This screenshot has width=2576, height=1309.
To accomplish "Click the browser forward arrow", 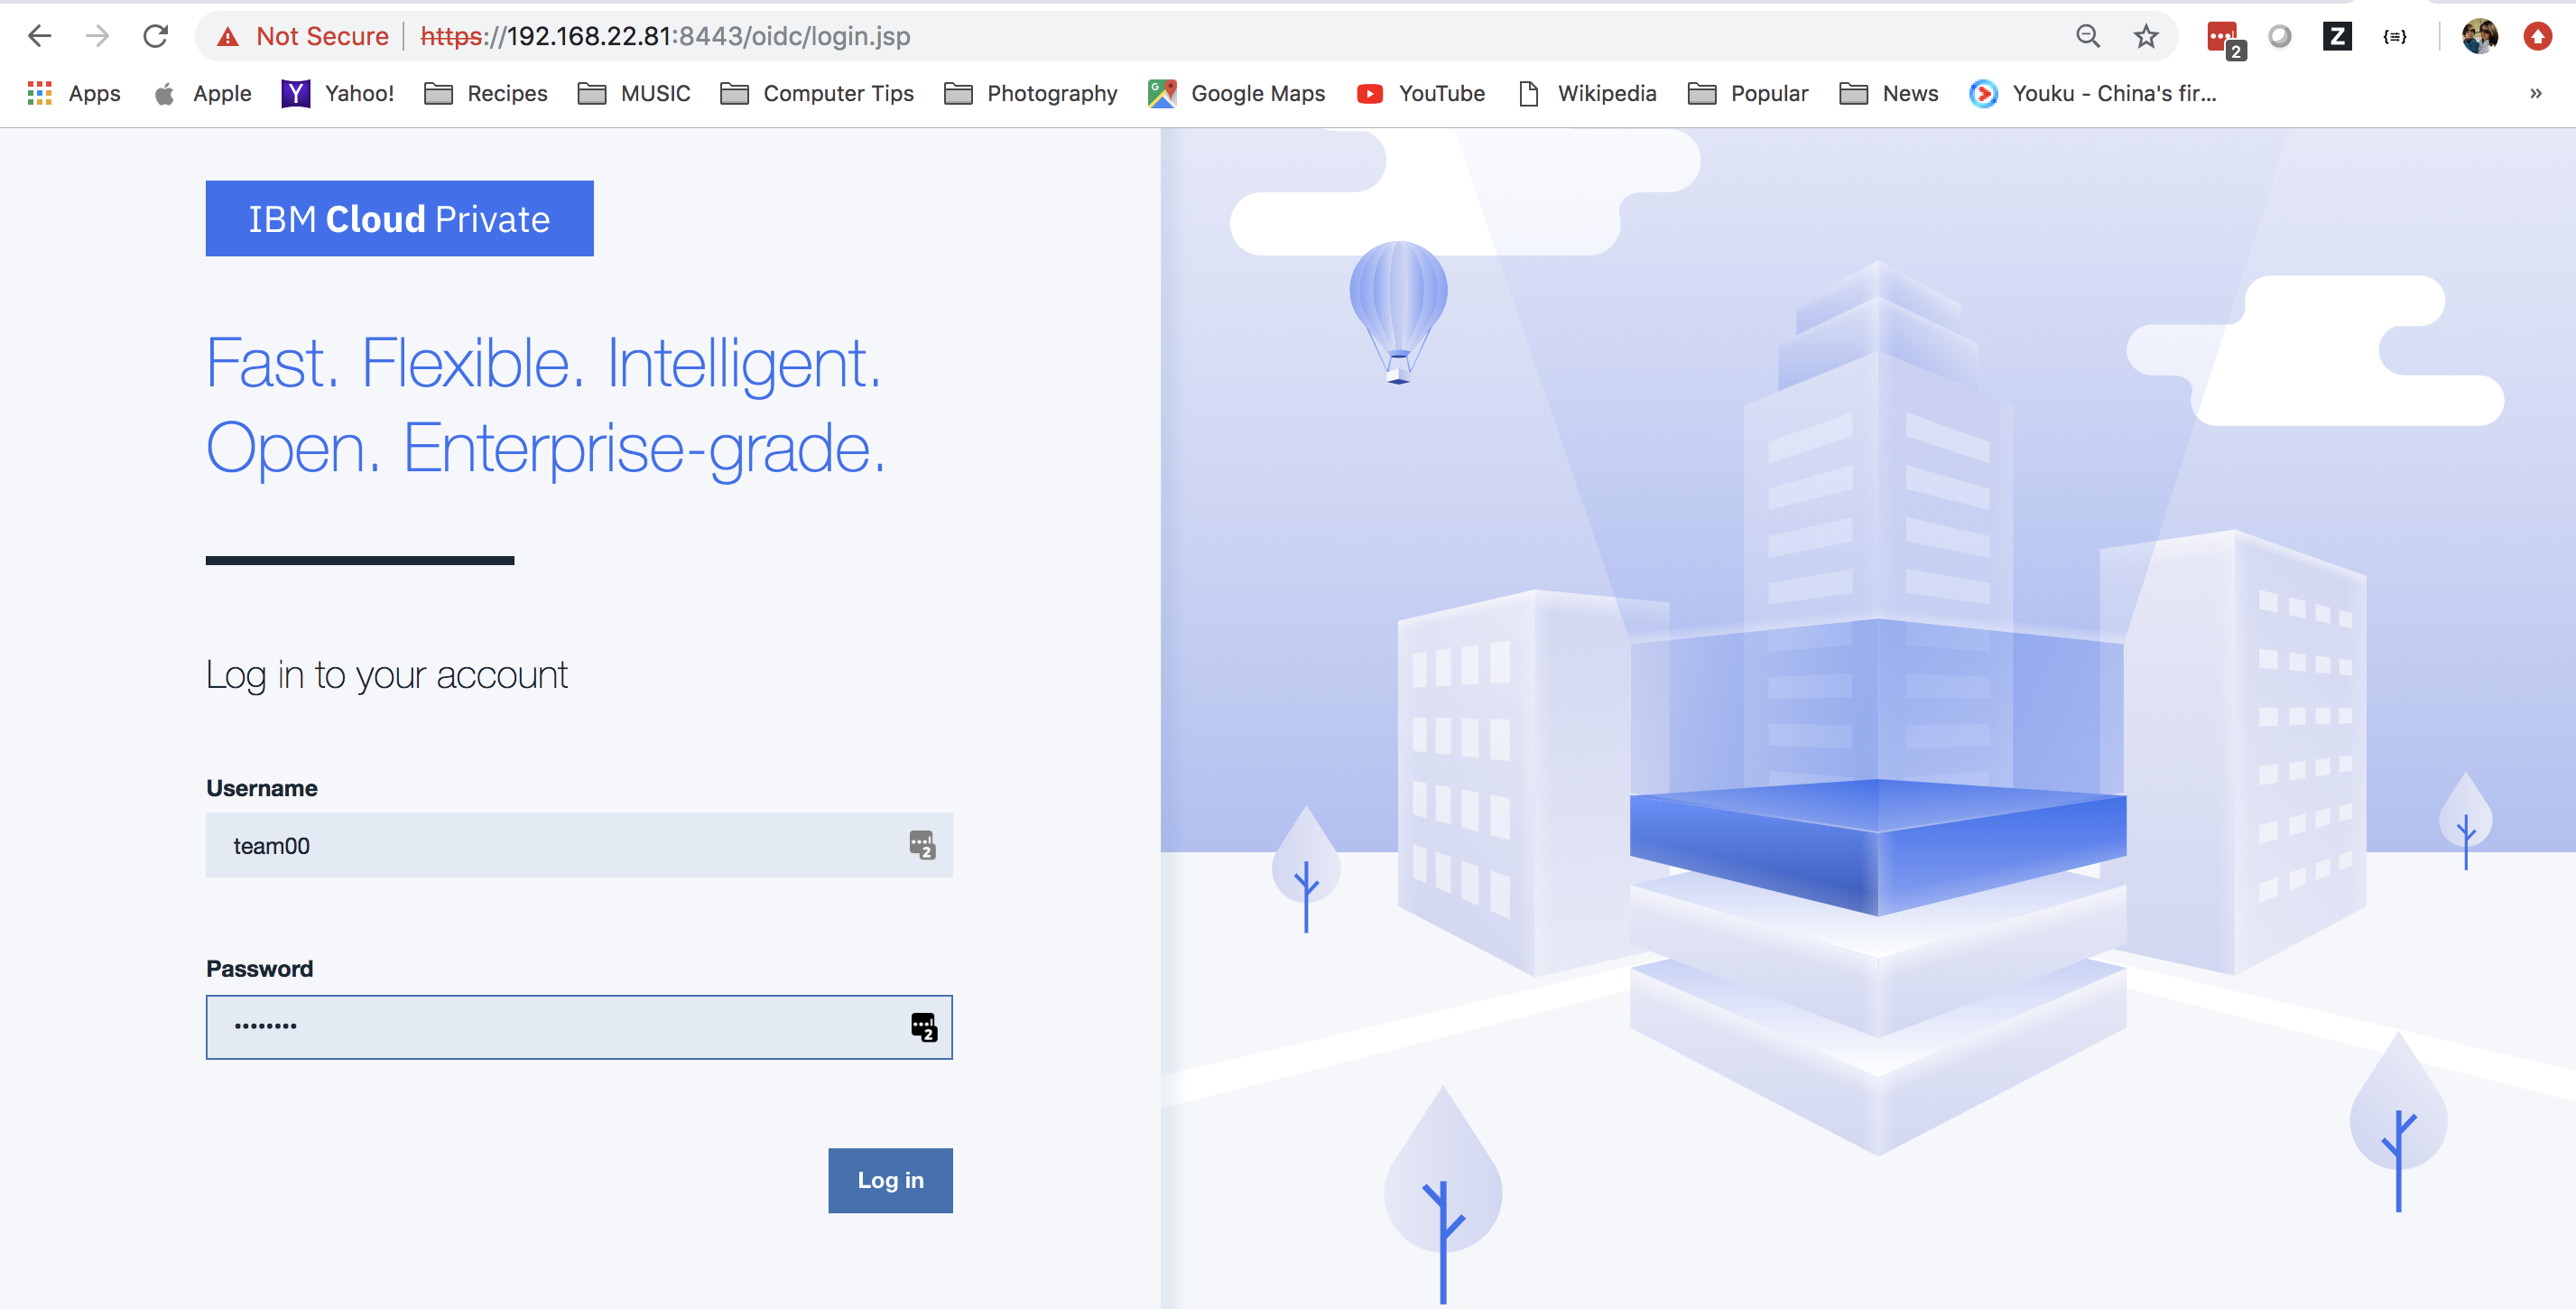I will click(x=97, y=36).
